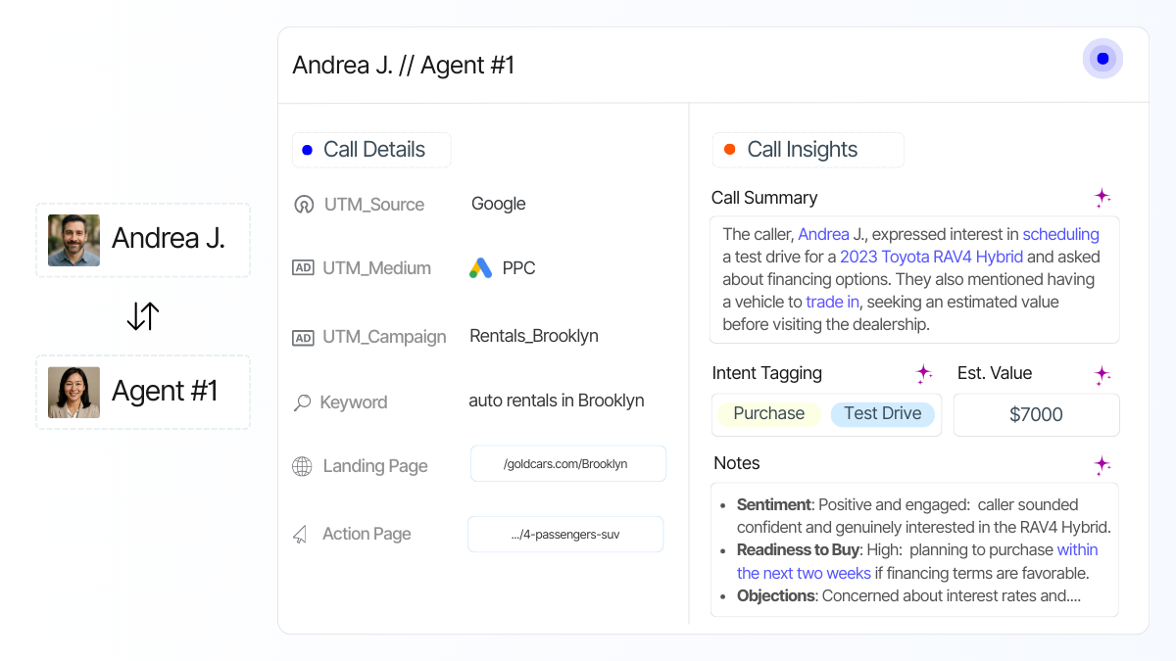The image size is (1176, 661).
Task: Click the Notes sparkle icon
Action: (1102, 465)
